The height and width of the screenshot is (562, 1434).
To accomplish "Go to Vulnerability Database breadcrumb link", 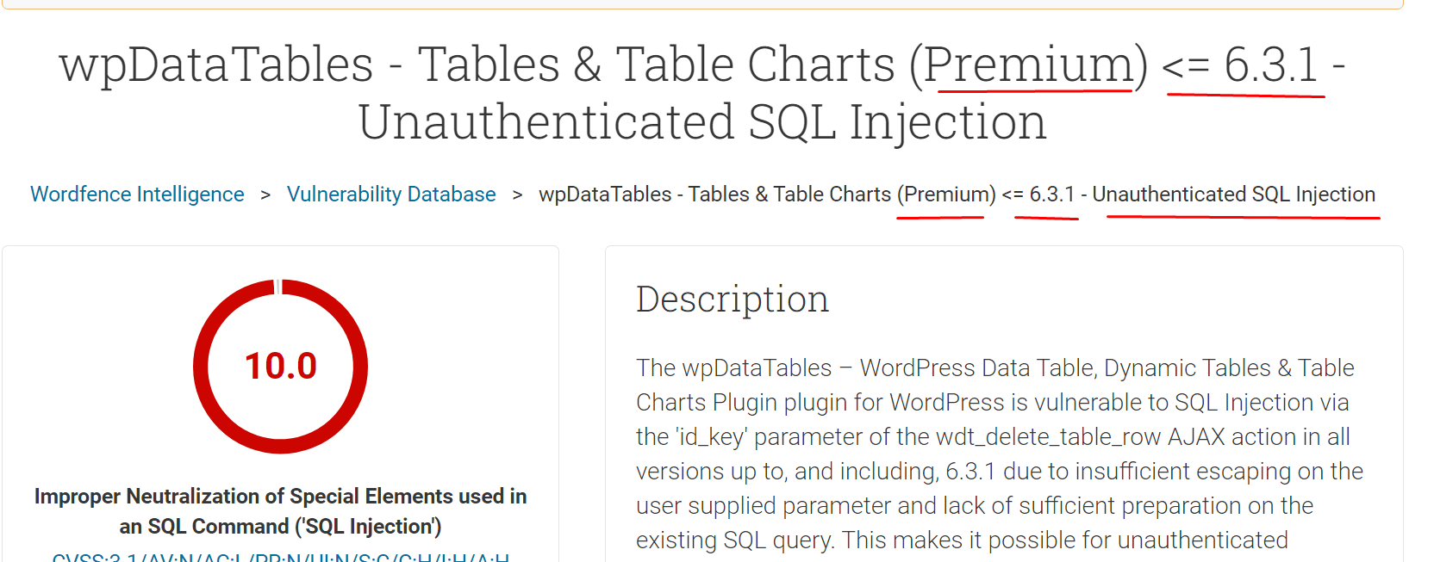I will (x=391, y=195).
